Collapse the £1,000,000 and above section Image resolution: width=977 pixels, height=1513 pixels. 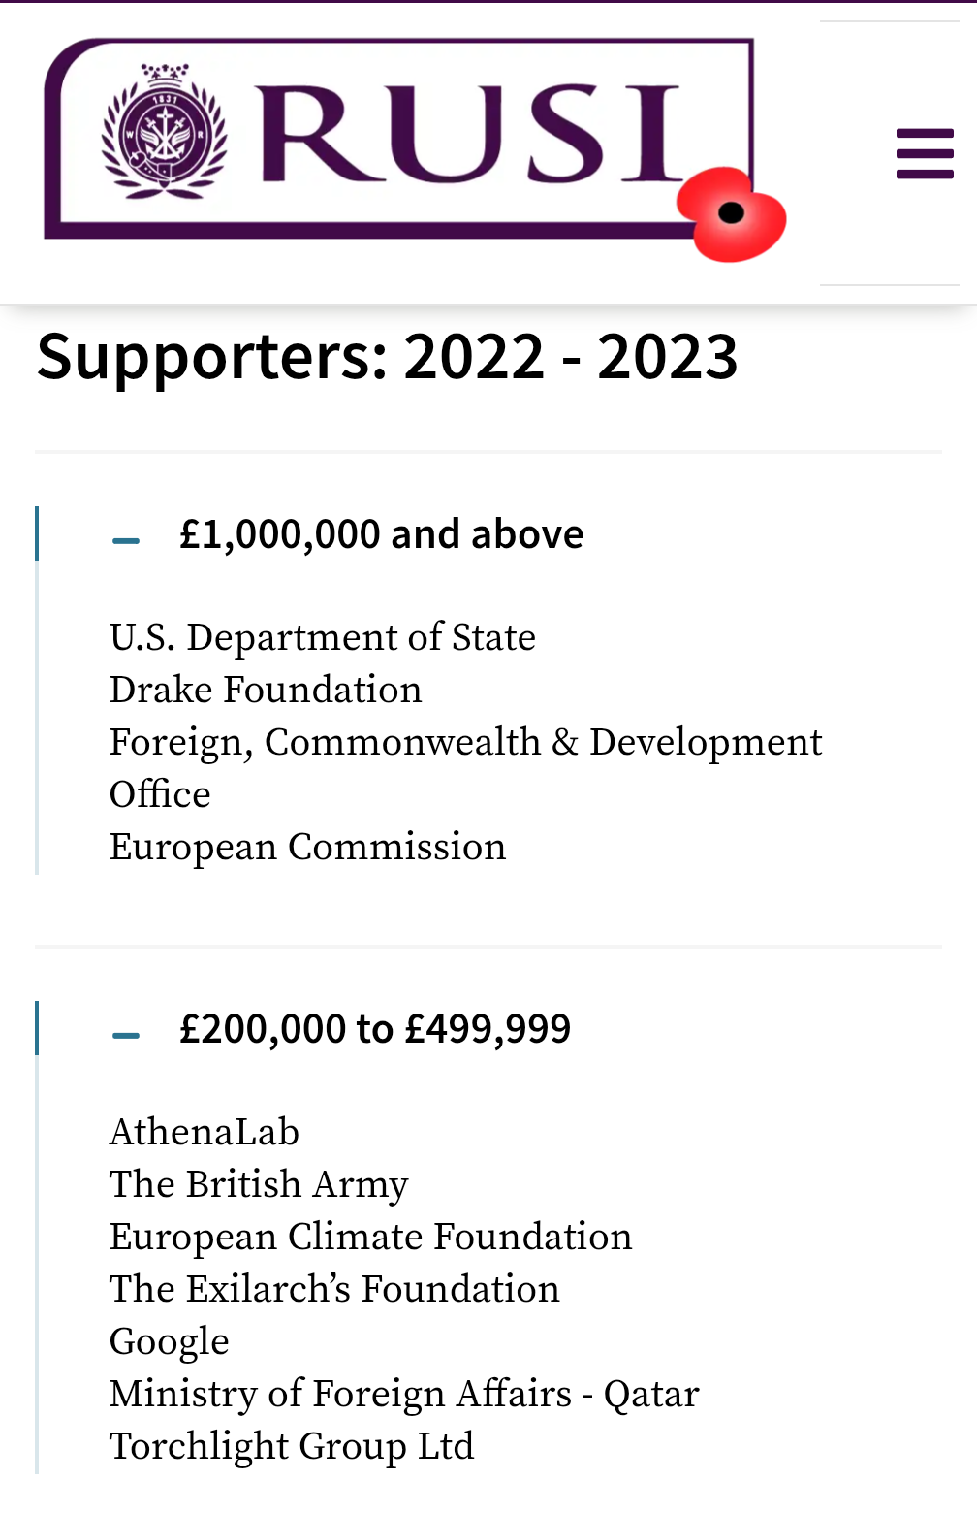[381, 534]
